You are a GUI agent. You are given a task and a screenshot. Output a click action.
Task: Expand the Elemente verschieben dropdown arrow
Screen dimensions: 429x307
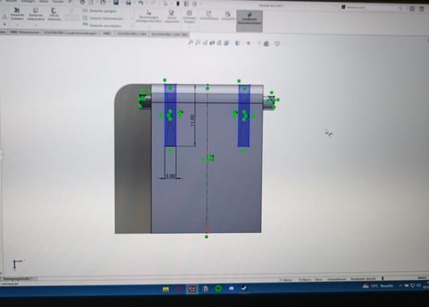pyautogui.click(x=131, y=26)
